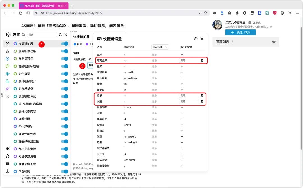Expand the browser toolbar overflow chevrons

coord(290,13)
